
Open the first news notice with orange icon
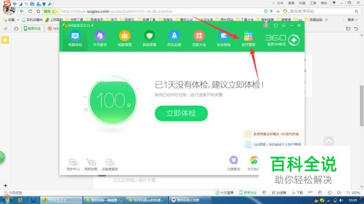(x=273, y=134)
